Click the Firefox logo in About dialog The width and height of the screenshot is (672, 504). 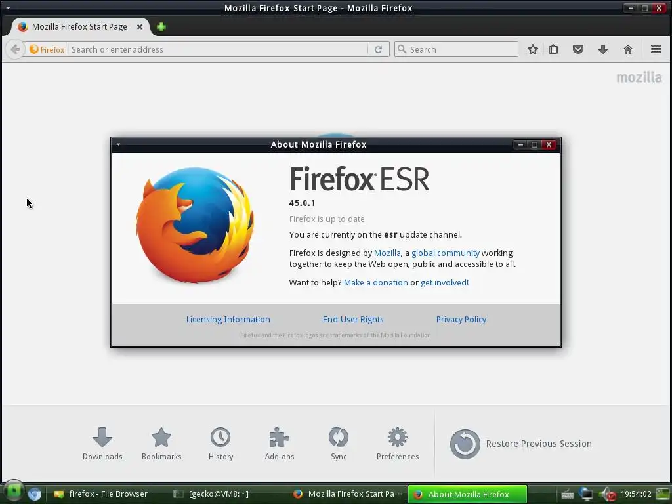click(x=195, y=224)
